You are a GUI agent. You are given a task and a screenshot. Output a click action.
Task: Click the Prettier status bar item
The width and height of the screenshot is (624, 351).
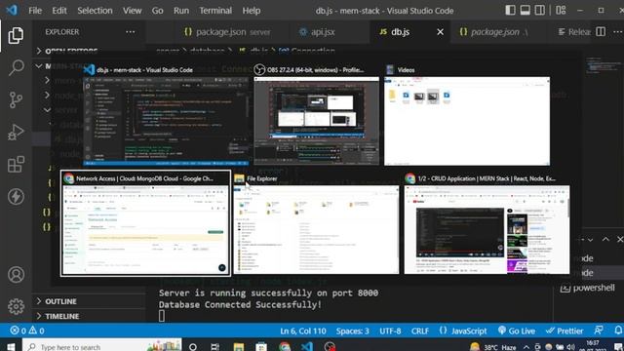click(565, 331)
